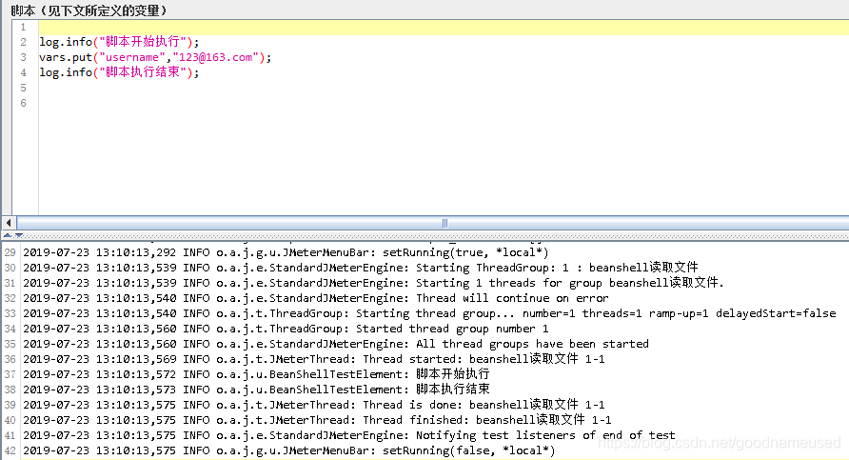Select log line 40 Thread finished
849x460 pixels.
tap(317, 419)
